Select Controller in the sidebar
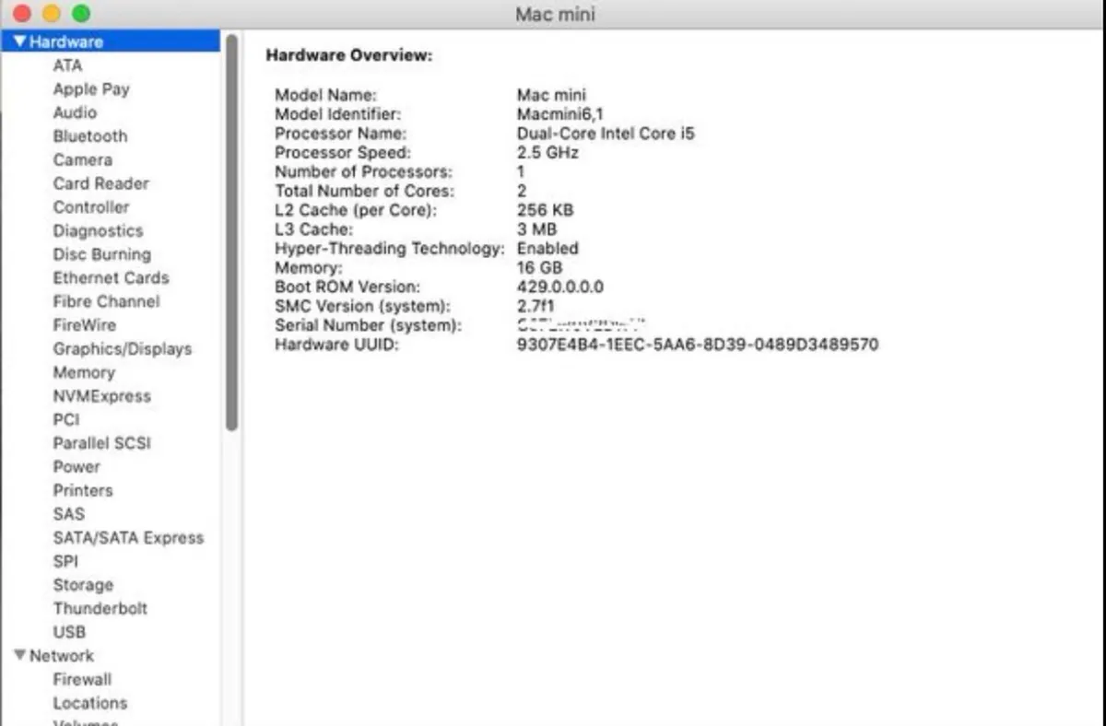This screenshot has width=1106, height=726. (x=91, y=207)
